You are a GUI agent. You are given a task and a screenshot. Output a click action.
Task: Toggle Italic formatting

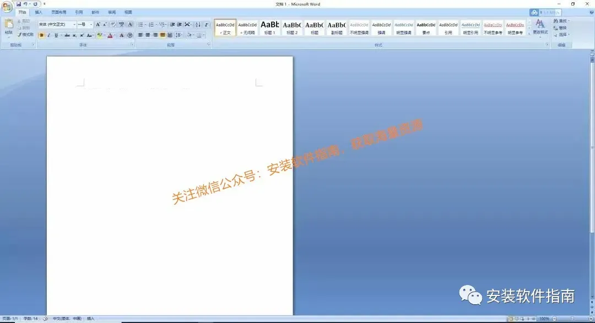coord(49,35)
